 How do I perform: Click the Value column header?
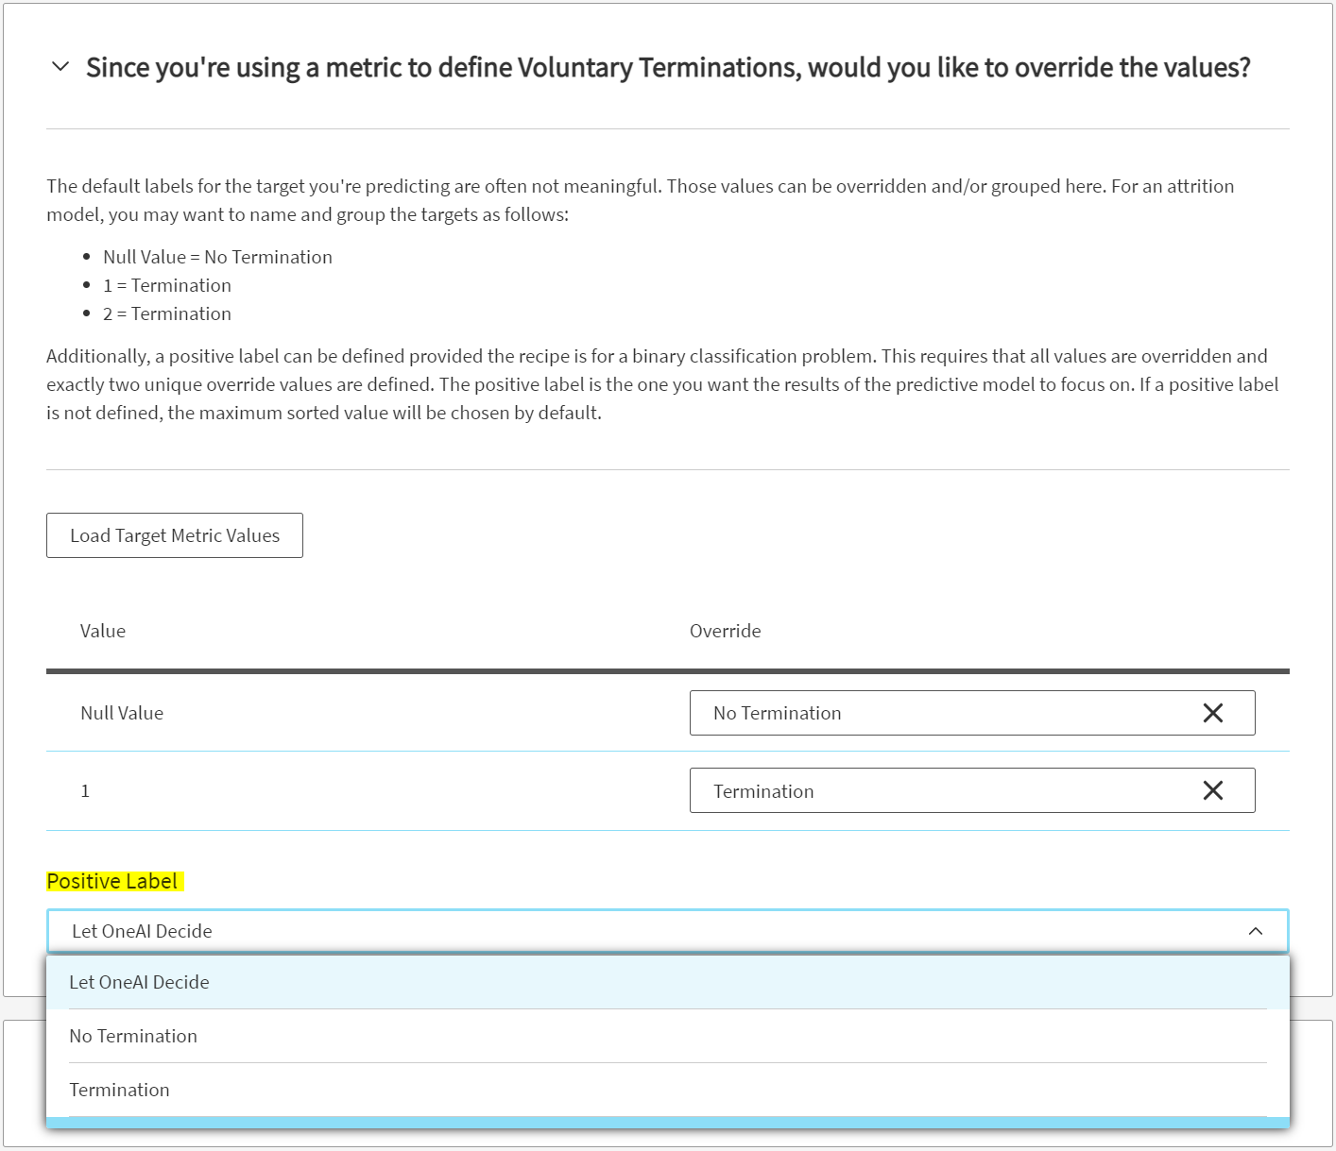click(x=103, y=631)
